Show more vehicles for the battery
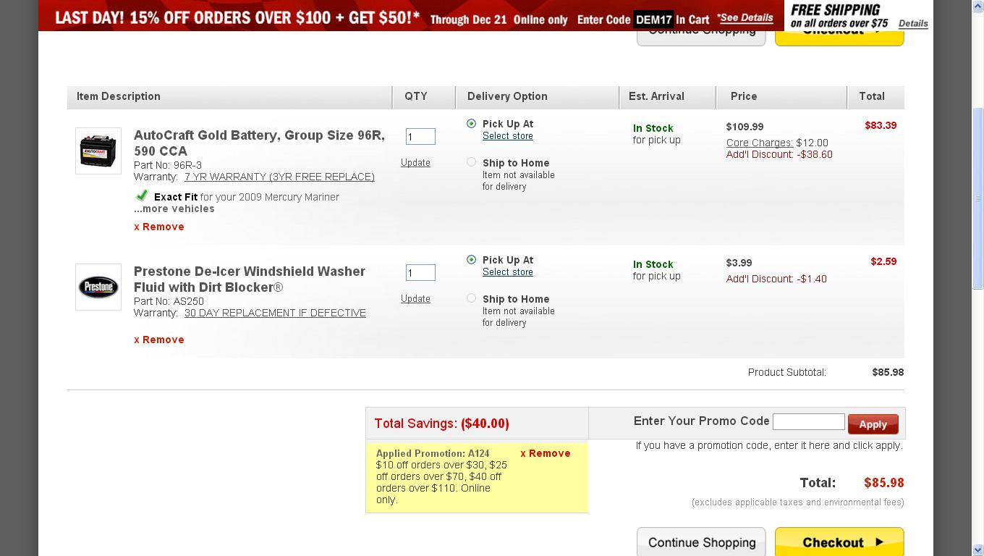 (174, 208)
